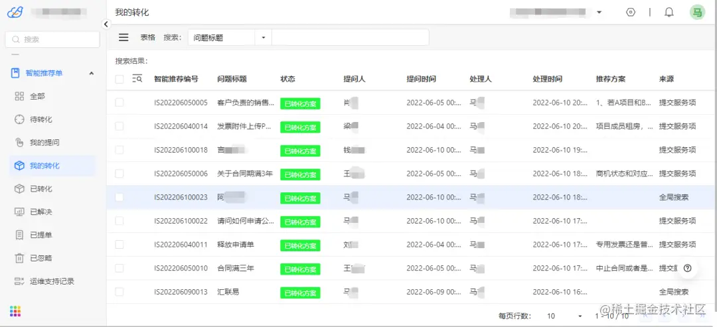717x327 pixels.
Task: Click question title 汇联易
Action: click(x=228, y=292)
